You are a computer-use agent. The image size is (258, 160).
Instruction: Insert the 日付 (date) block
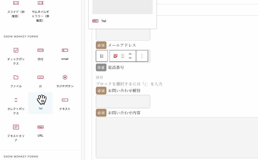pos(40,54)
